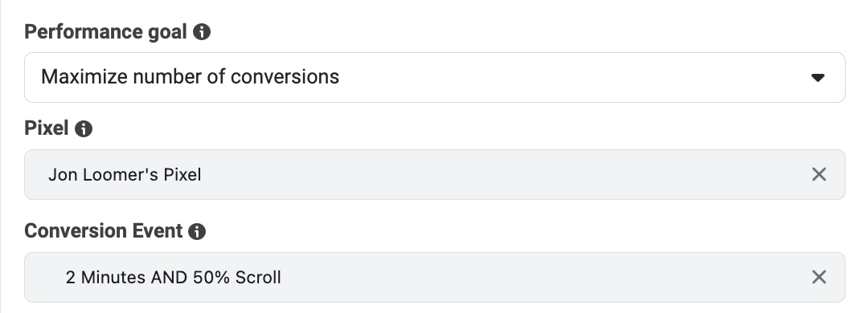Show the info tooltip next to Pixel
This screenshot has width=865, height=313.
point(84,129)
